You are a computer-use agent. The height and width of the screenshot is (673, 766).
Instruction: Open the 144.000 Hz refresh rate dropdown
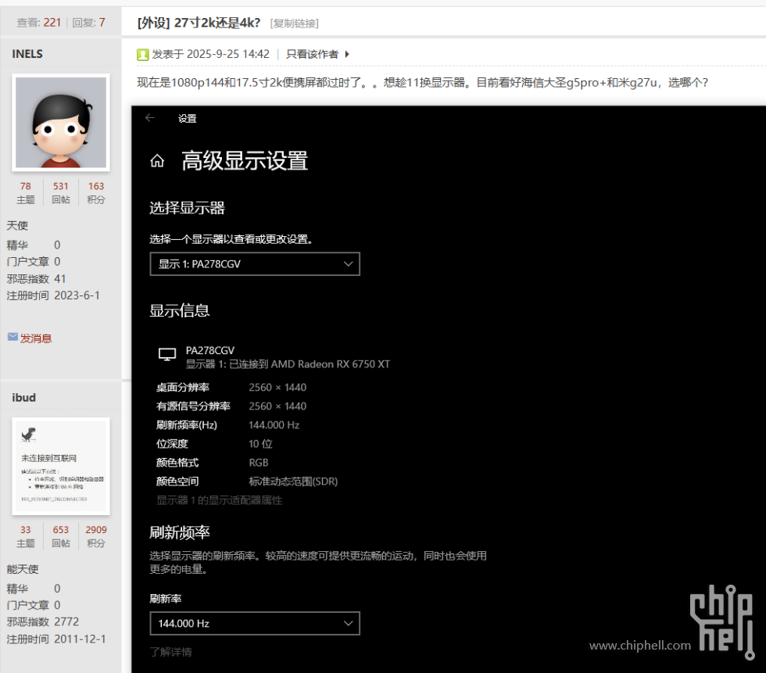tap(255, 623)
